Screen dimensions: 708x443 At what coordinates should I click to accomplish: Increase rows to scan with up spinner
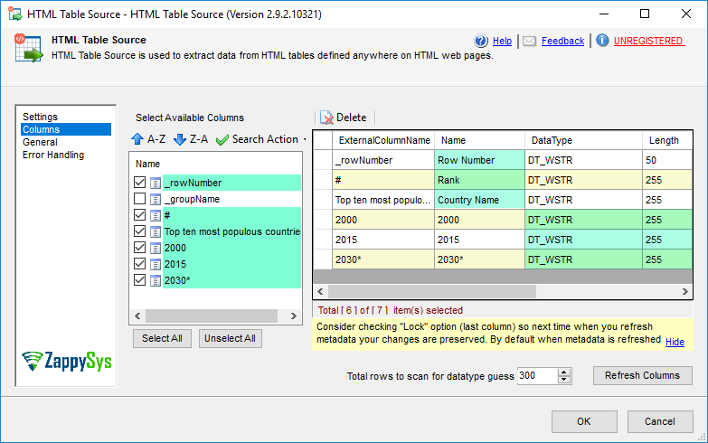tap(564, 372)
